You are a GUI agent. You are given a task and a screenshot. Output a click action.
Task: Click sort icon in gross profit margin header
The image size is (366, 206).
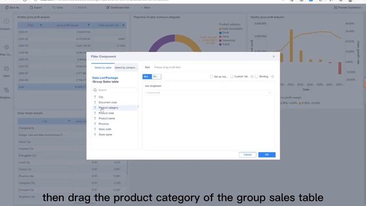point(89,25)
